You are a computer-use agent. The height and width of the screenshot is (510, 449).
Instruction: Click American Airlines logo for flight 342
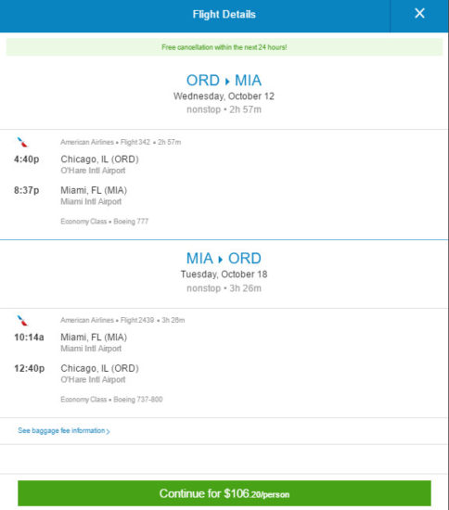tap(22, 142)
